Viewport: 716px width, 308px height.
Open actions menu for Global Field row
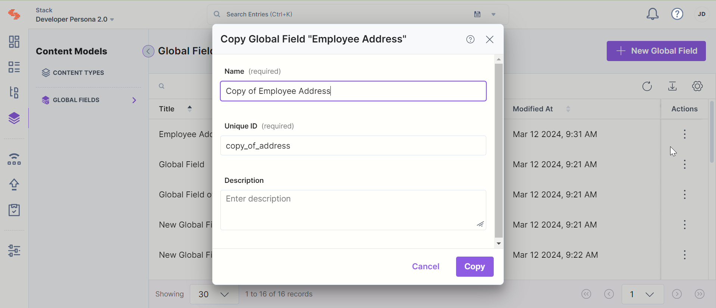click(685, 164)
